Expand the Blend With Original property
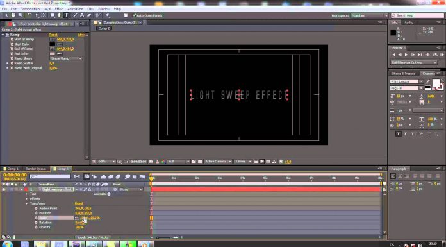Image resolution: width=446 pixels, height=247 pixels. [x=8, y=68]
